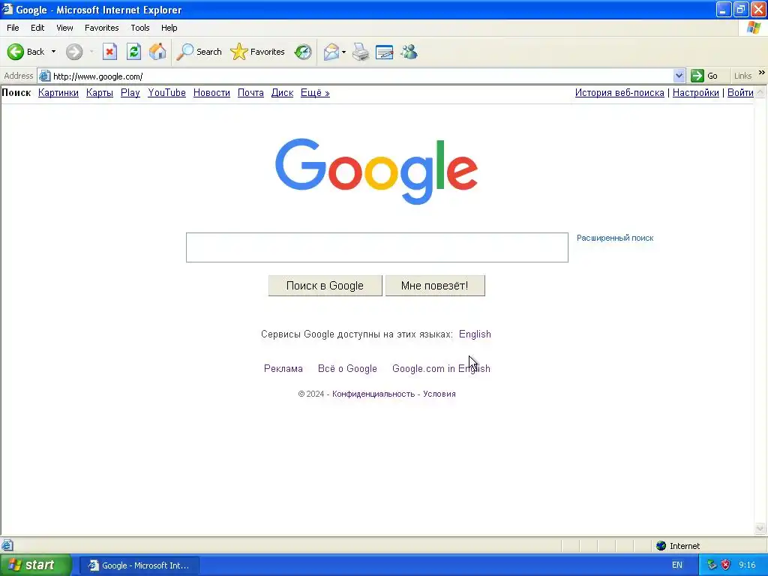Screen dimensions: 768x576
Task: Click the 9:16 clock in tray
Action: coord(747,565)
